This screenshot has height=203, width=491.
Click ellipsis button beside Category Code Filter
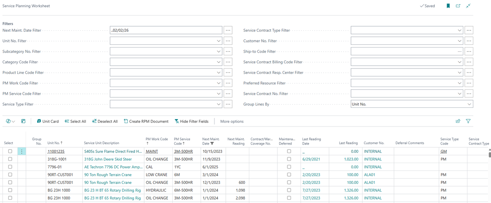228,62
